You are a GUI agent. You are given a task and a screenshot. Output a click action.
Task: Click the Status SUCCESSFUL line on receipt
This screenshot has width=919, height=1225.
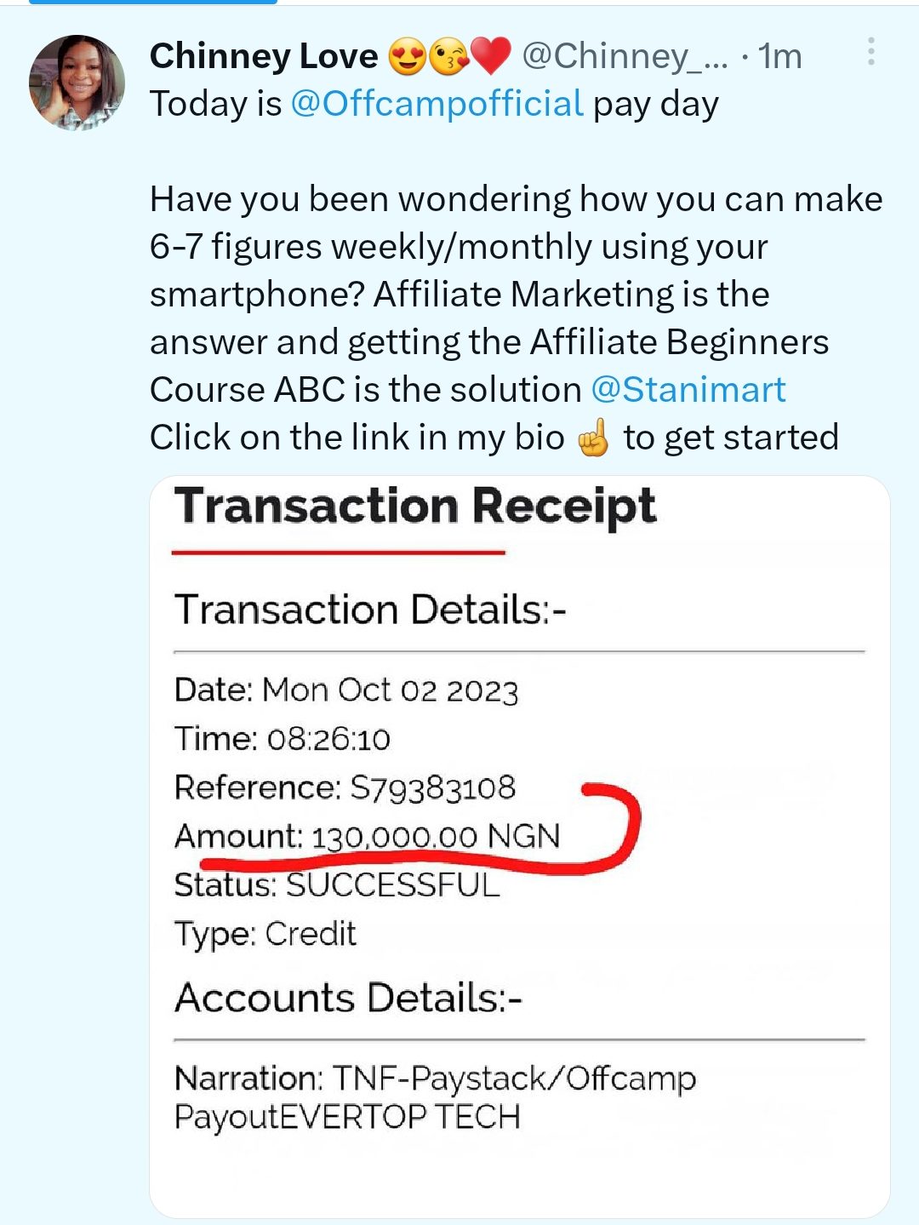point(337,885)
